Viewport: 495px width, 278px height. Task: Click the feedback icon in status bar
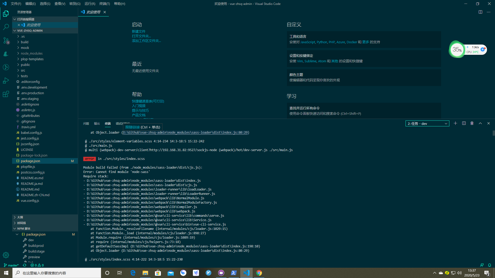pos(482,265)
